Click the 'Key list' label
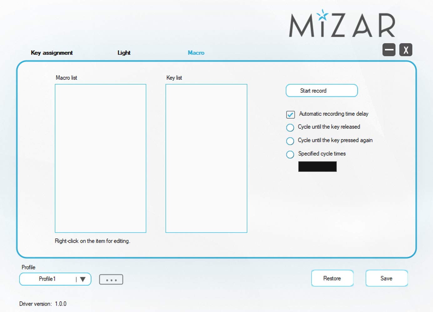The height and width of the screenshot is (312, 433). click(x=174, y=78)
